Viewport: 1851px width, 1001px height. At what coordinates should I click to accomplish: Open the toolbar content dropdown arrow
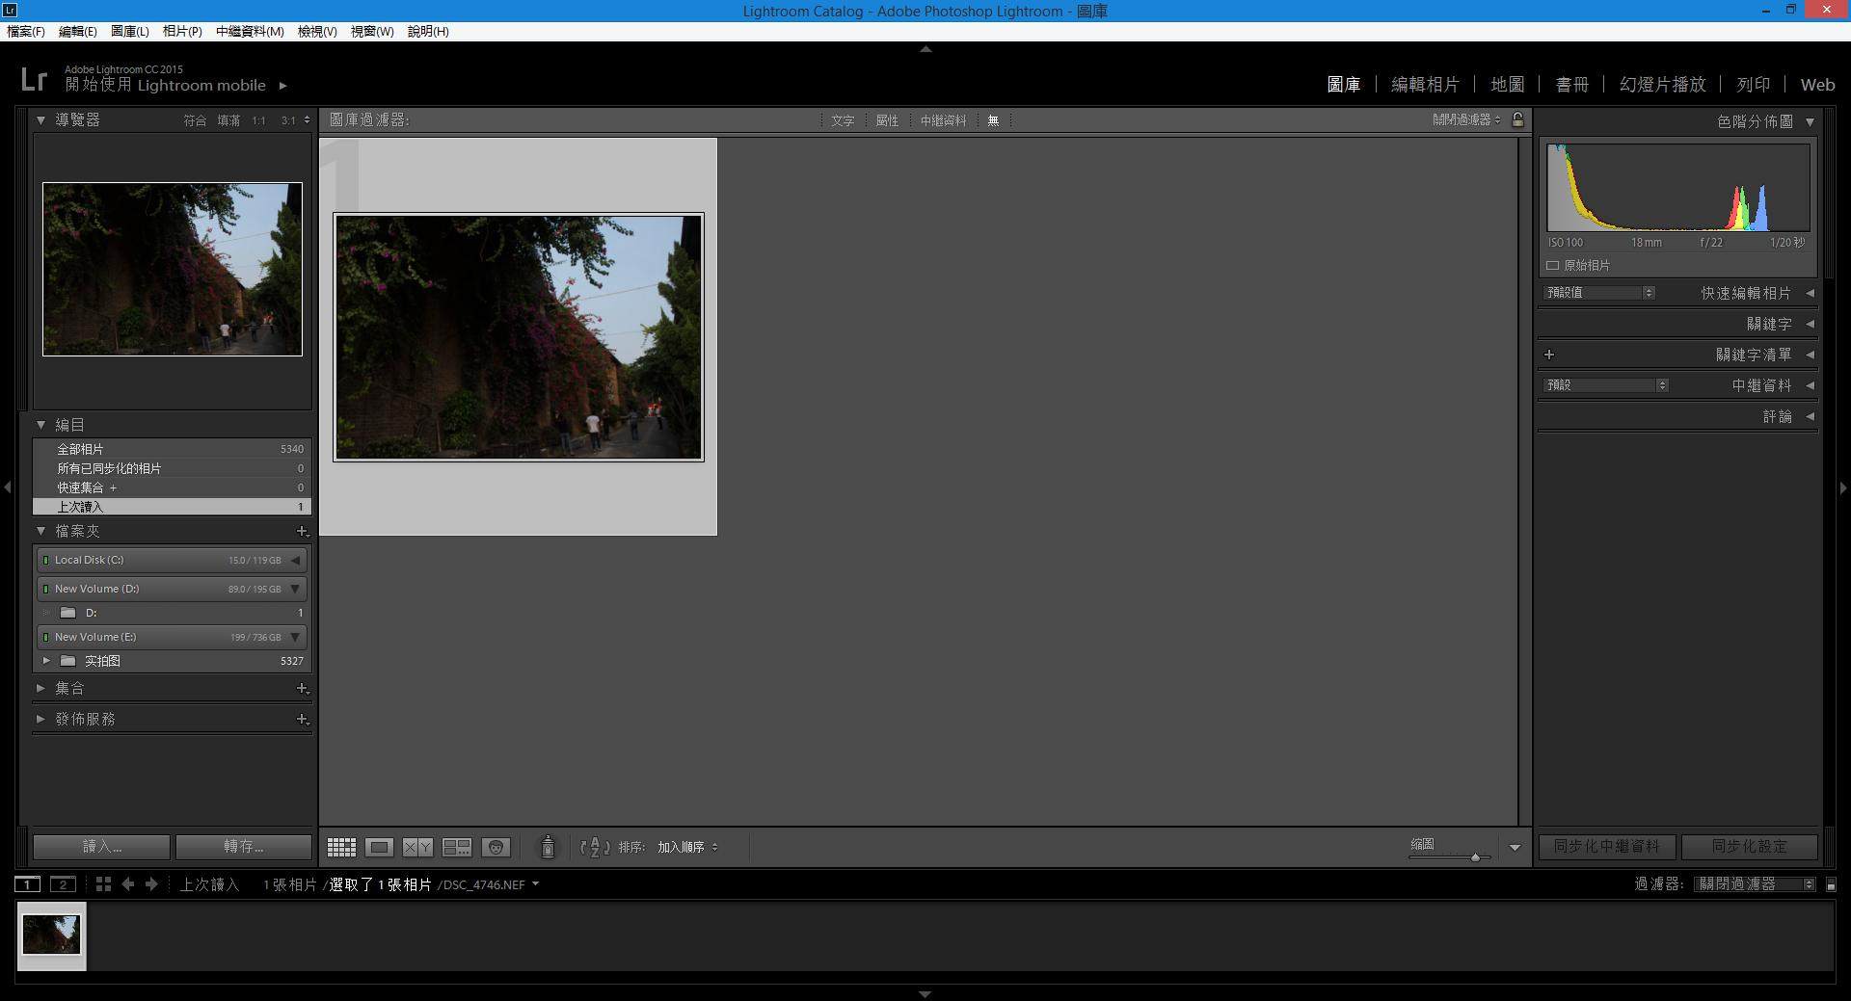point(1515,848)
